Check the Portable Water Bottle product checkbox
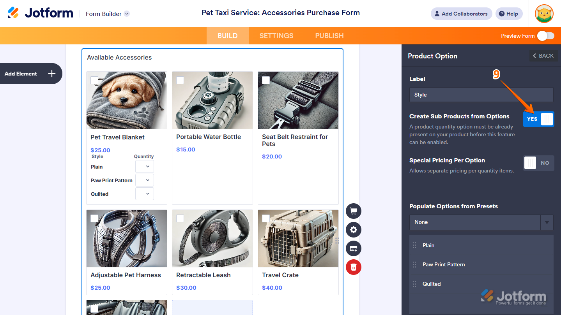Screen dimensions: 561x315 click(180, 80)
